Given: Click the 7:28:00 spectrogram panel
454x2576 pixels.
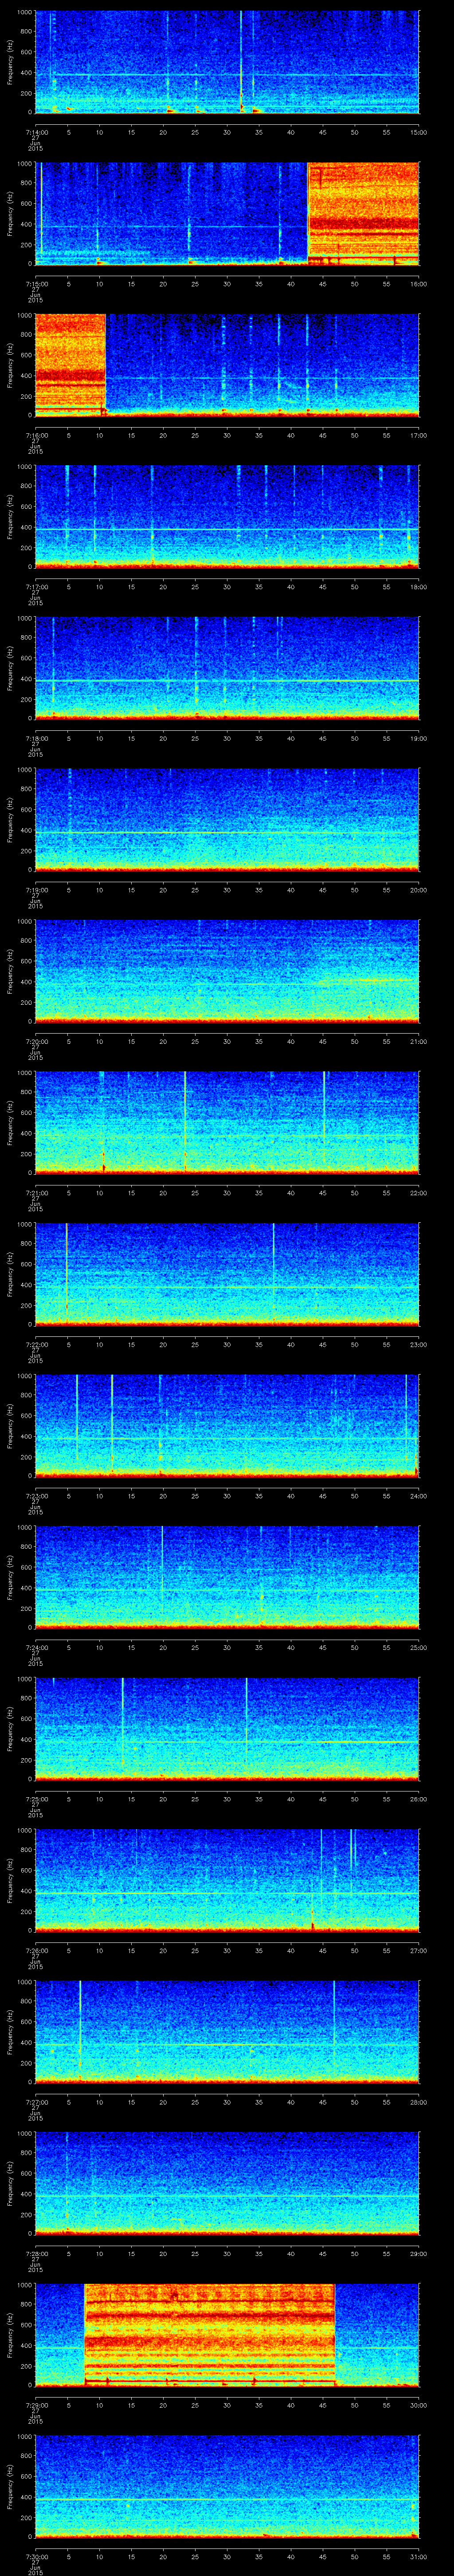Looking at the screenshot, I should coord(227,2183).
